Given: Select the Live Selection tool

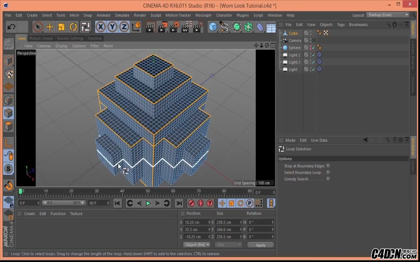Looking at the screenshot, I should pyautogui.click(x=38, y=27).
